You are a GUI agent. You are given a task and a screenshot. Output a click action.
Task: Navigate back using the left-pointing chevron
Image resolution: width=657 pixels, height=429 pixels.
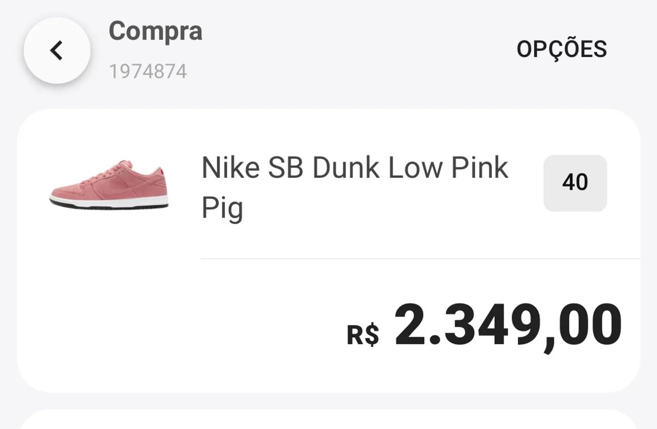point(56,50)
